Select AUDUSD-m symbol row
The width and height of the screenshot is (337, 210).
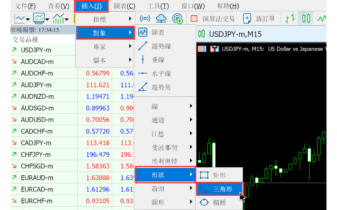(44, 120)
